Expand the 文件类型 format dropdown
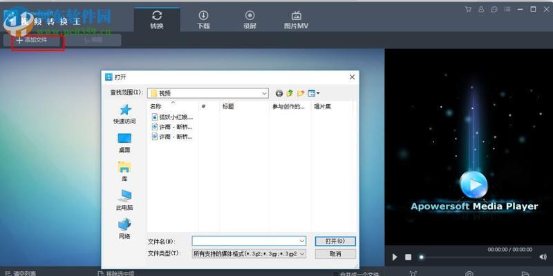Screen dimensions: 553x276 point(302,253)
